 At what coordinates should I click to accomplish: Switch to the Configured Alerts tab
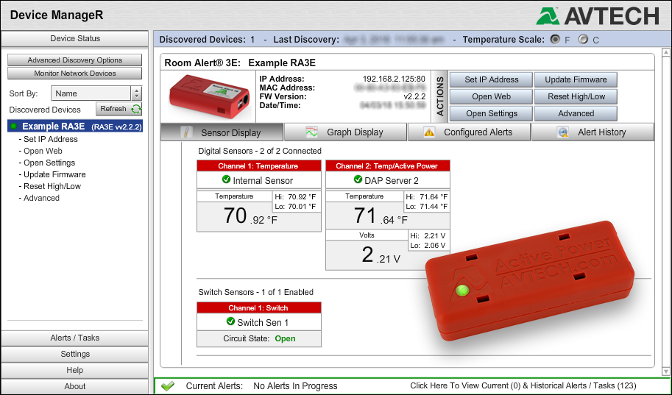469,132
